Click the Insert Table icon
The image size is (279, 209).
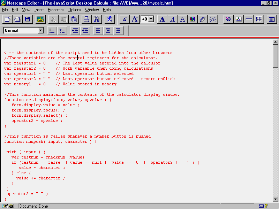259,19
